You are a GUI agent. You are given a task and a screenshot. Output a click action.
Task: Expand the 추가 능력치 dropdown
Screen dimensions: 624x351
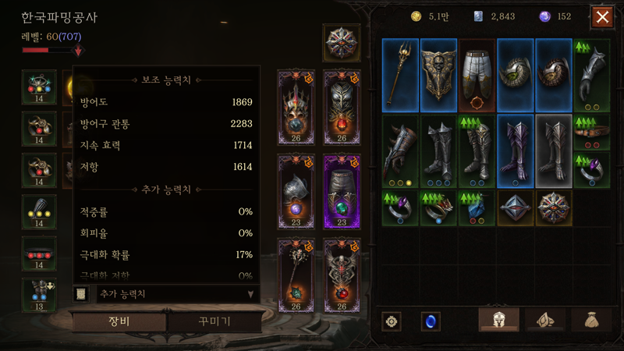(x=179, y=294)
